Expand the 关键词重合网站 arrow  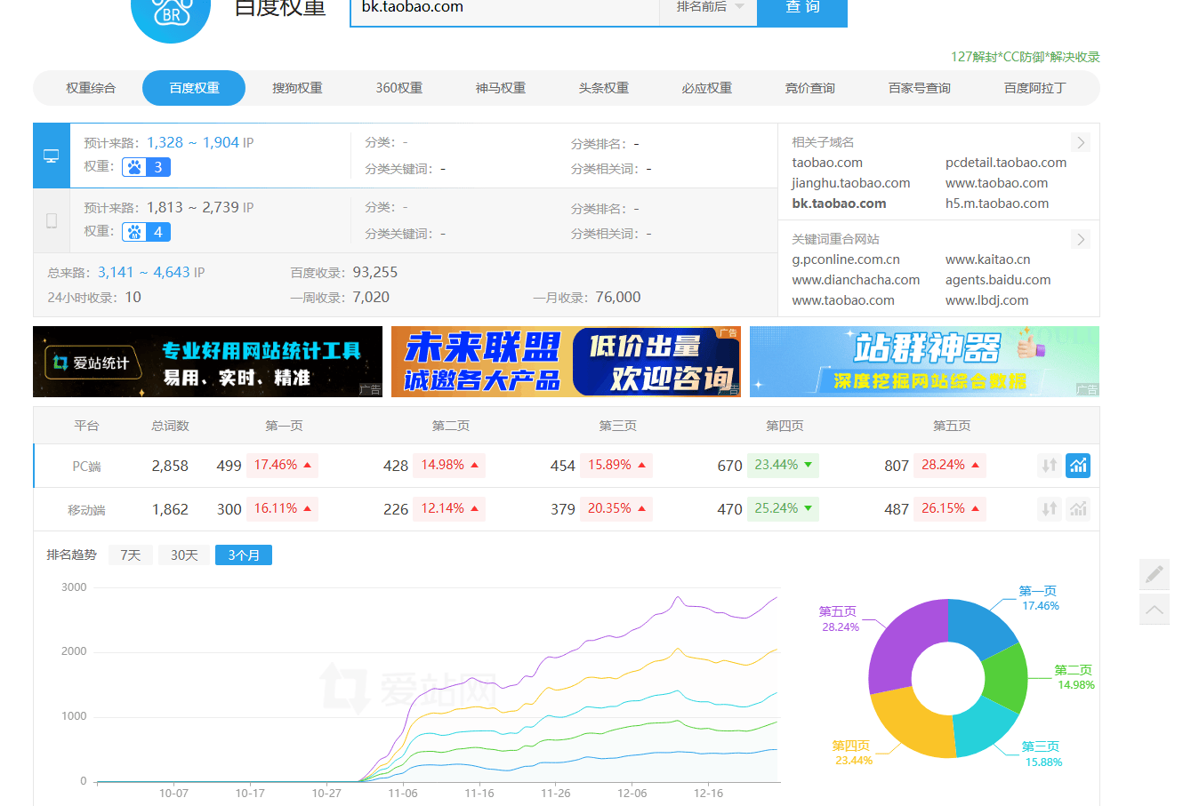tap(1081, 239)
